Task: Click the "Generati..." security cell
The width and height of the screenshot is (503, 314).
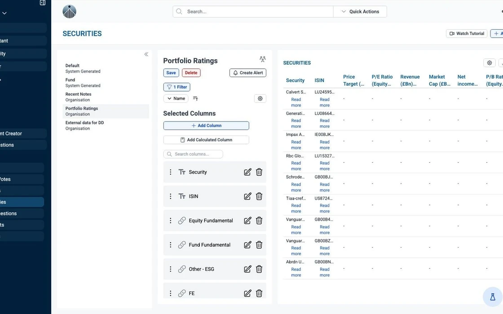Action: (296, 113)
